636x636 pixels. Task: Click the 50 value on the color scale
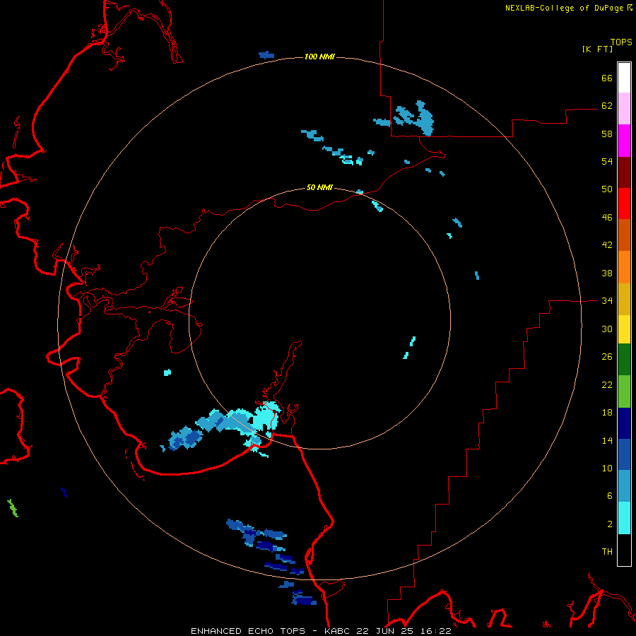pos(607,189)
